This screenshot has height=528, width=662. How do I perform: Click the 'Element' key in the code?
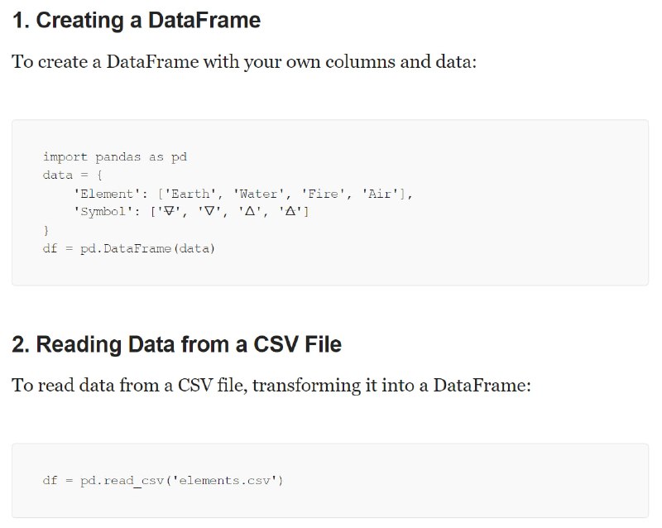[x=107, y=194]
